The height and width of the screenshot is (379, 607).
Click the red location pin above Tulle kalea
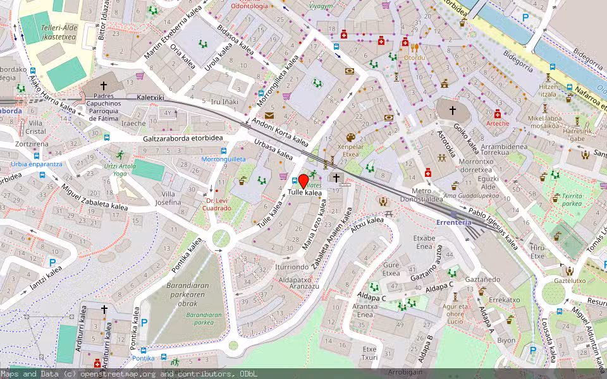[x=303, y=181]
